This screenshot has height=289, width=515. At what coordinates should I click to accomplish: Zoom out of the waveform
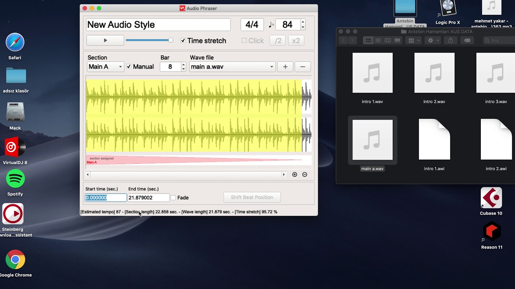pyautogui.click(x=305, y=175)
